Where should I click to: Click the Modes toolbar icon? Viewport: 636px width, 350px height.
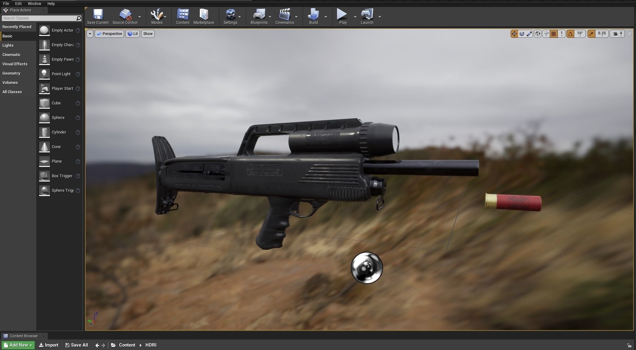pyautogui.click(x=157, y=16)
